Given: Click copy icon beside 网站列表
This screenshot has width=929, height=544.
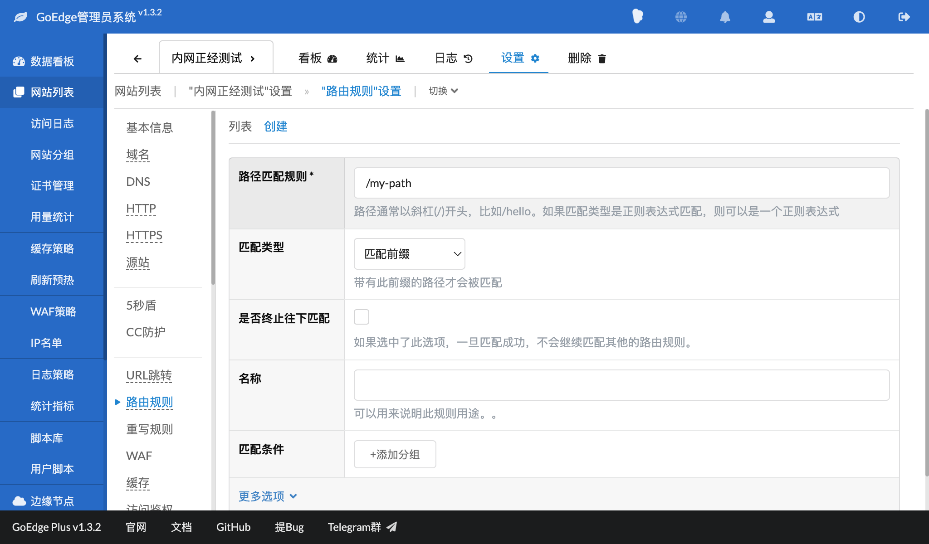Looking at the screenshot, I should [19, 92].
